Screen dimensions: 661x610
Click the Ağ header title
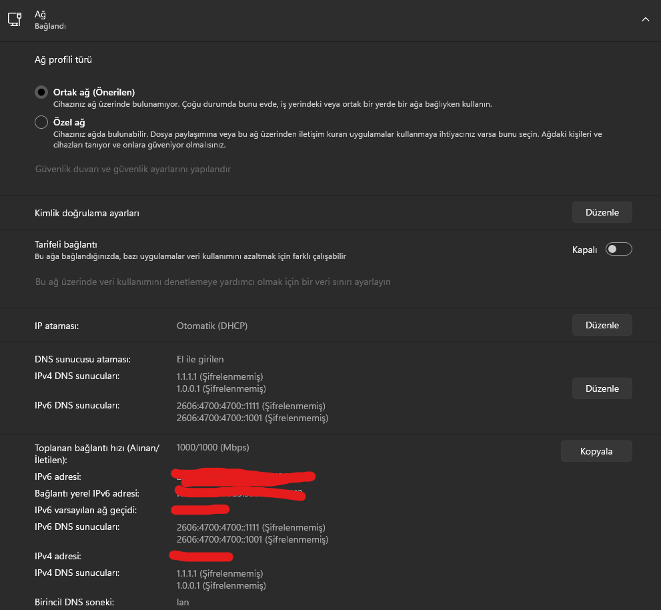point(40,14)
